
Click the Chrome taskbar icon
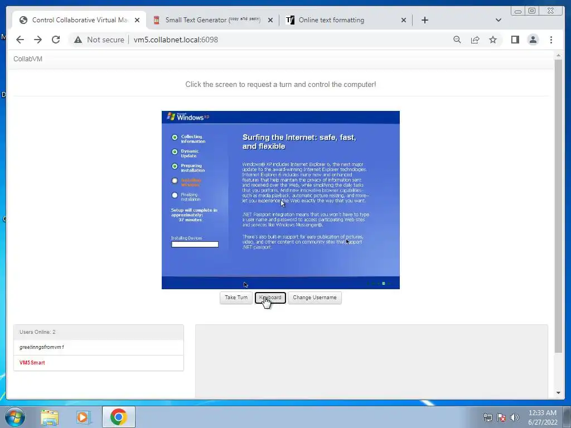point(119,417)
